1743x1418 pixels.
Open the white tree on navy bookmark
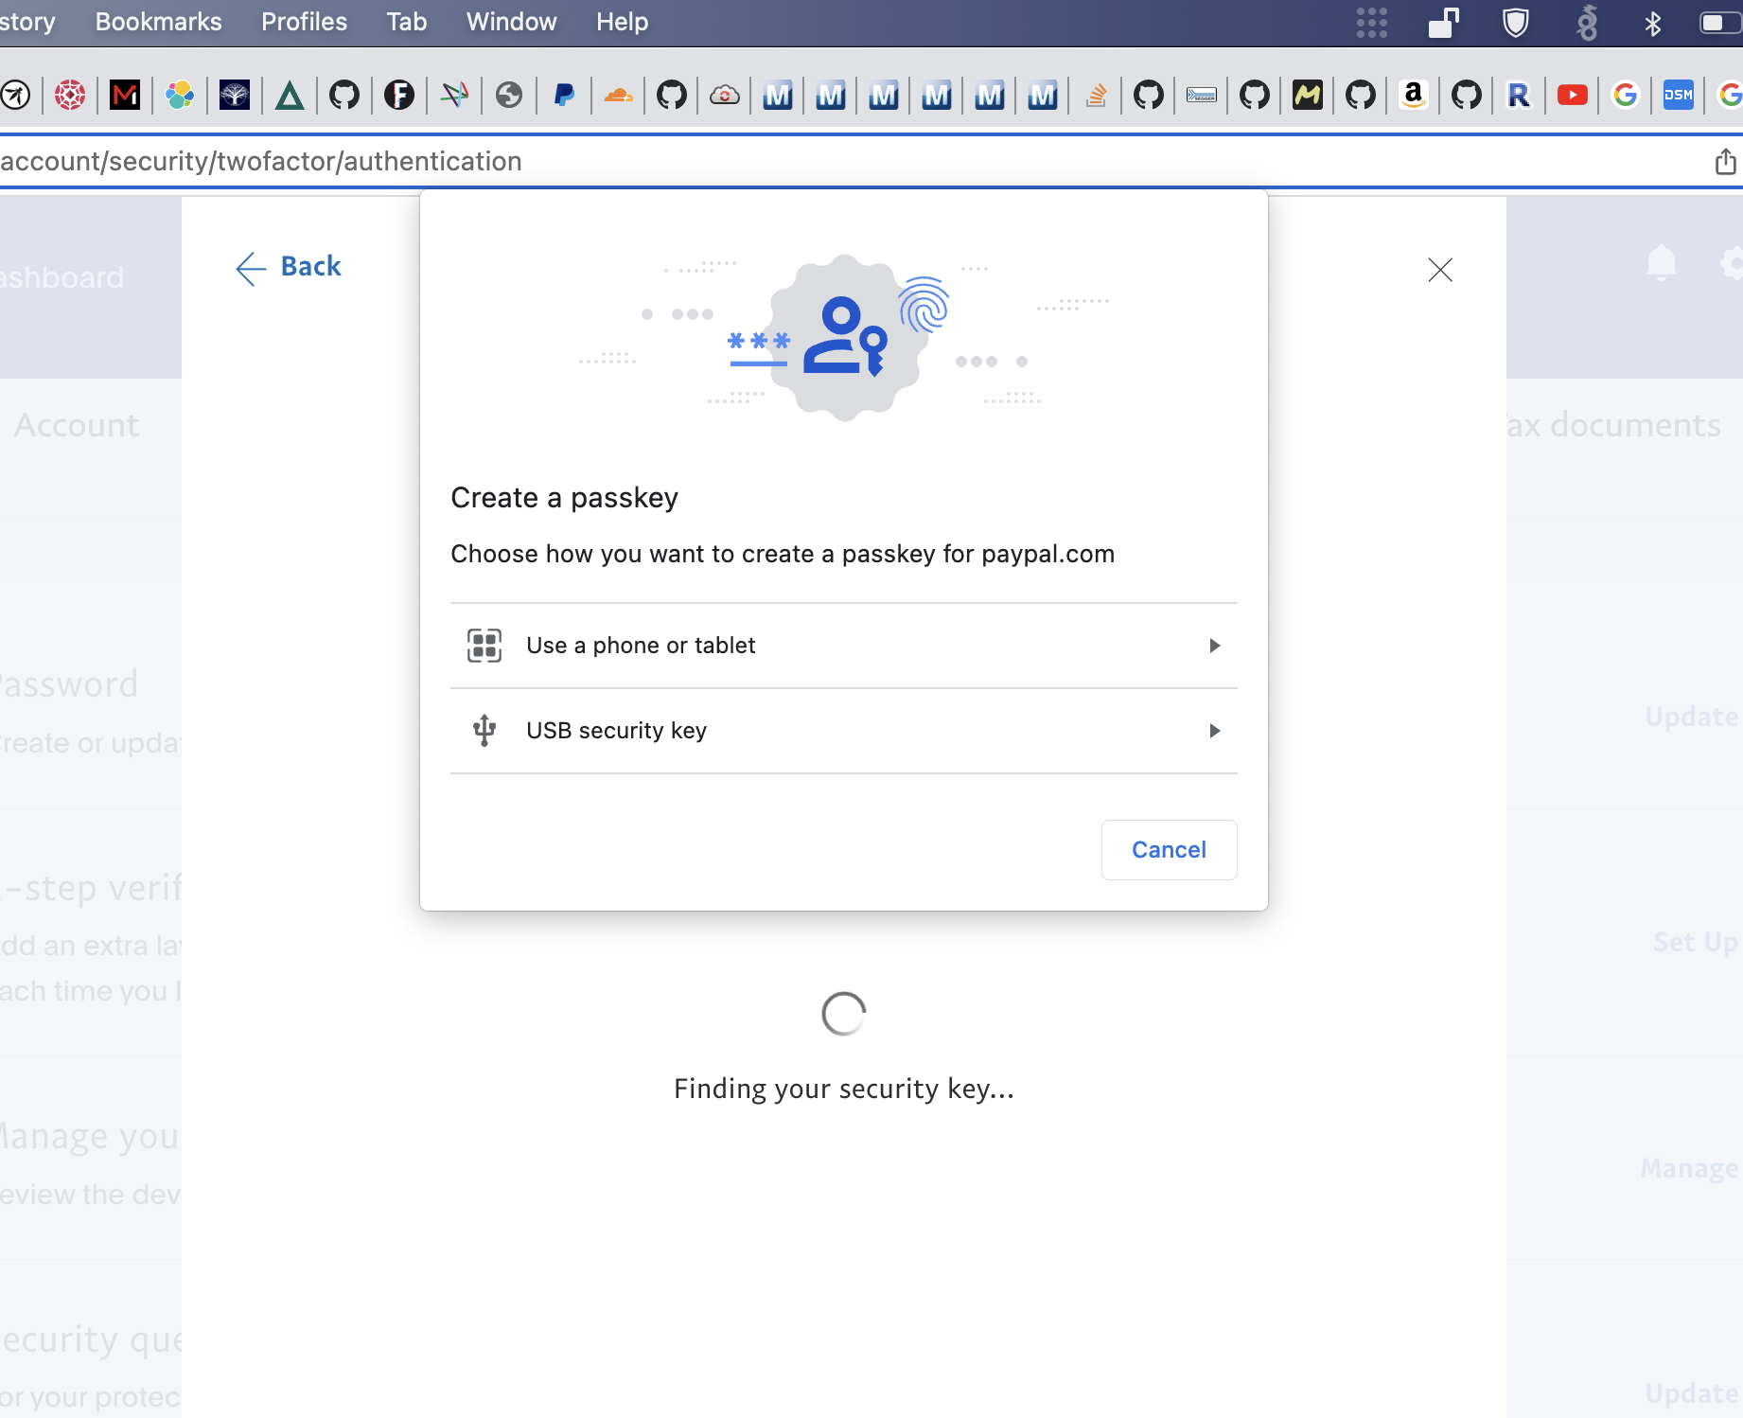coord(235,95)
